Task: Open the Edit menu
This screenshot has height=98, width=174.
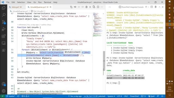Action: point(13,2)
